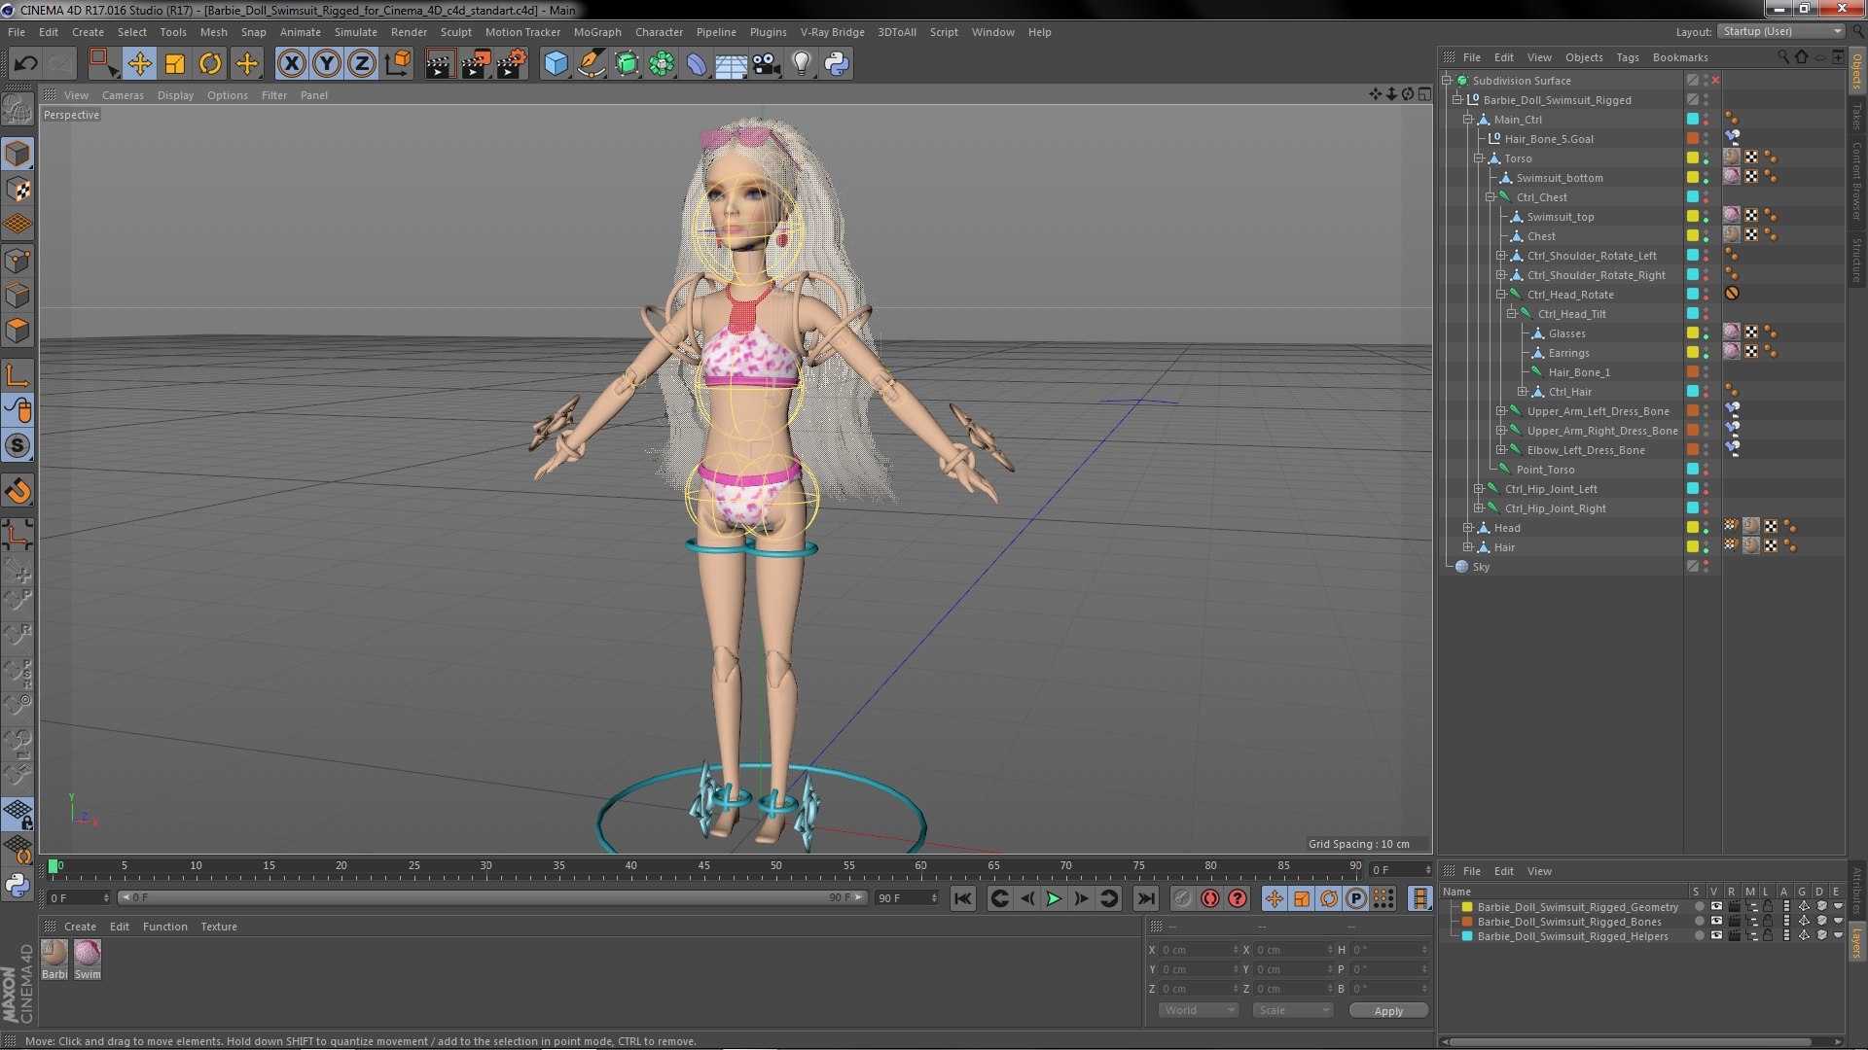1868x1050 pixels.
Task: Click cyan color swatch of Rigged_Helpers layer
Action: [1466, 936]
